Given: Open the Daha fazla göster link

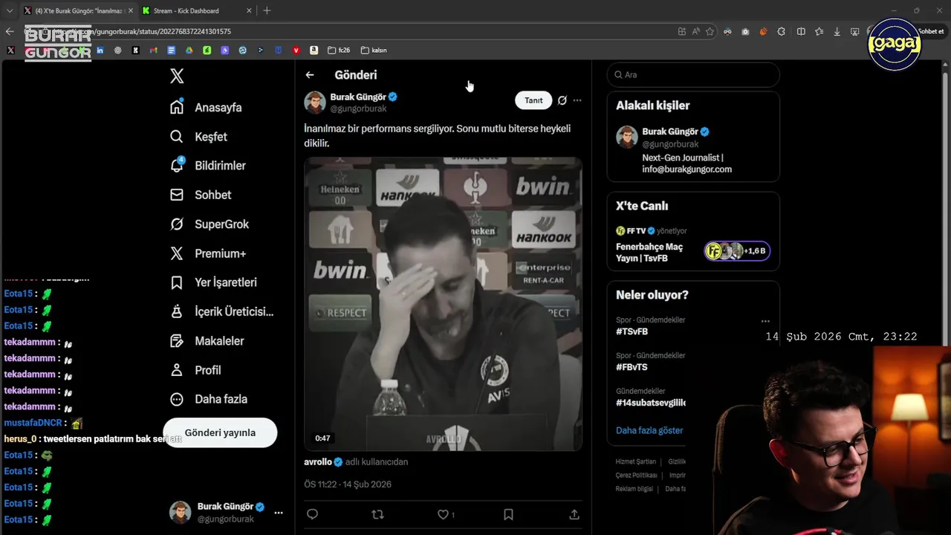Looking at the screenshot, I should coord(649,430).
